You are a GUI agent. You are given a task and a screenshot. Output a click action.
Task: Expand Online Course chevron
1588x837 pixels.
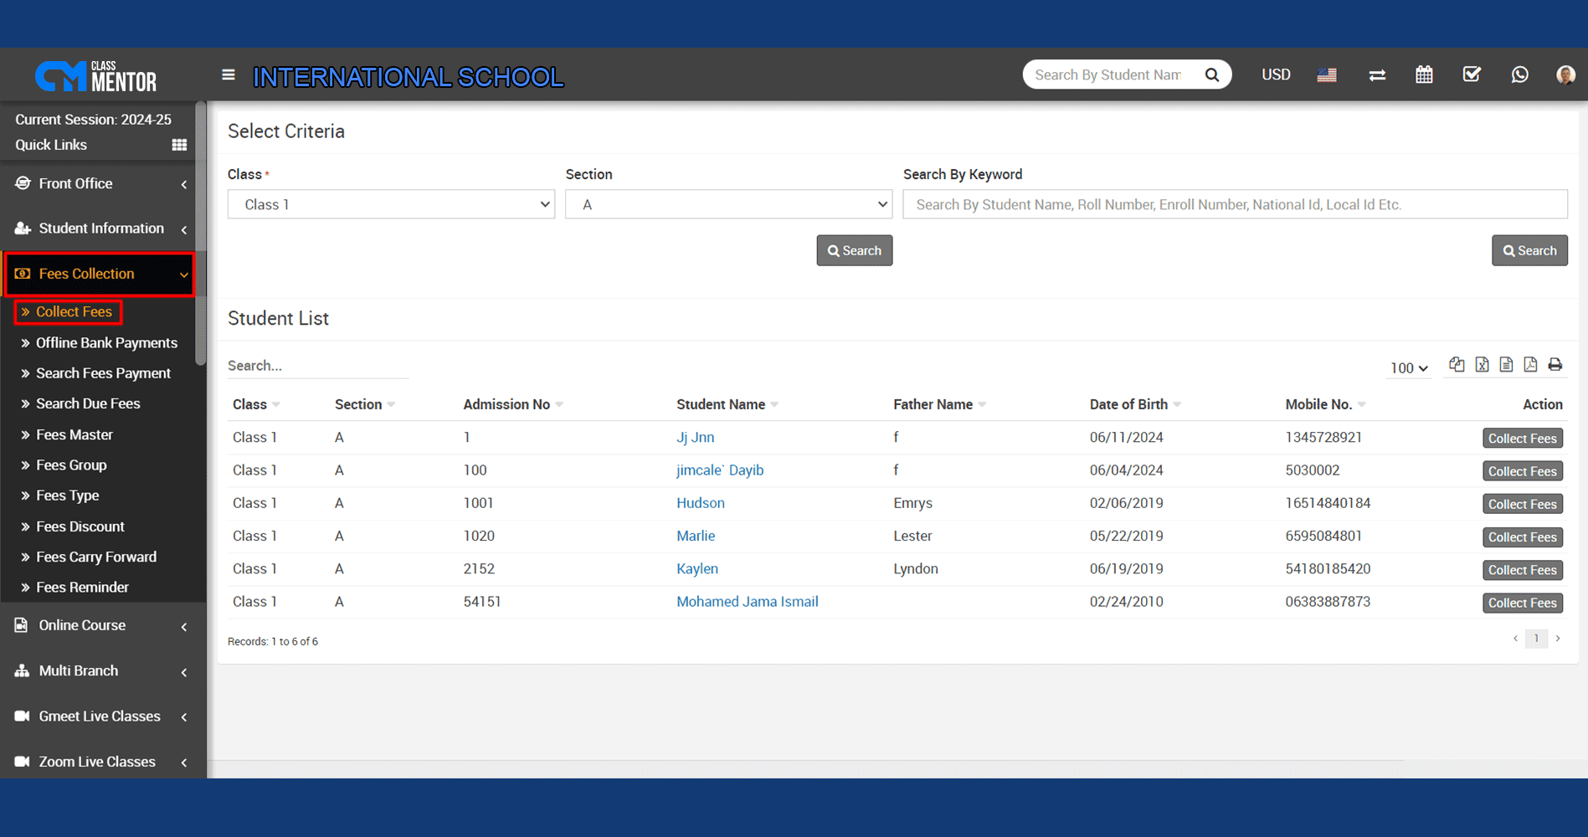point(184,626)
